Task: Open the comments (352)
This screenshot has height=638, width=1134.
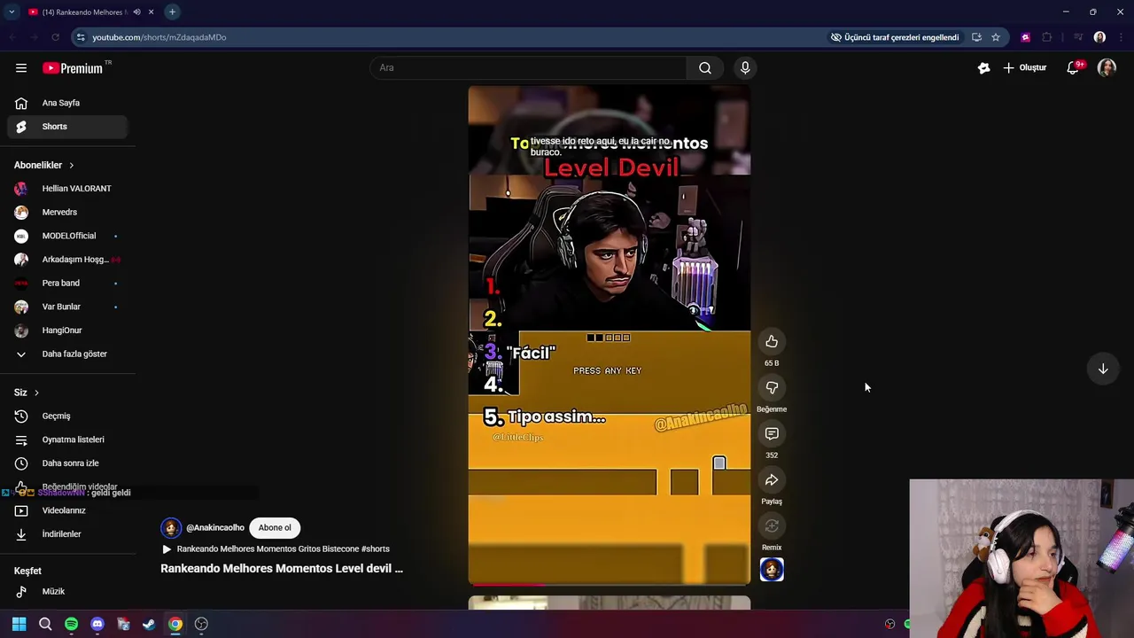Action: [772, 433]
